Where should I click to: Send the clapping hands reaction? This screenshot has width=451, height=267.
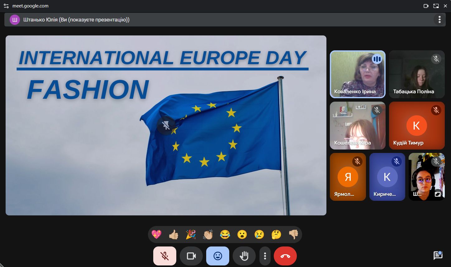click(x=208, y=234)
